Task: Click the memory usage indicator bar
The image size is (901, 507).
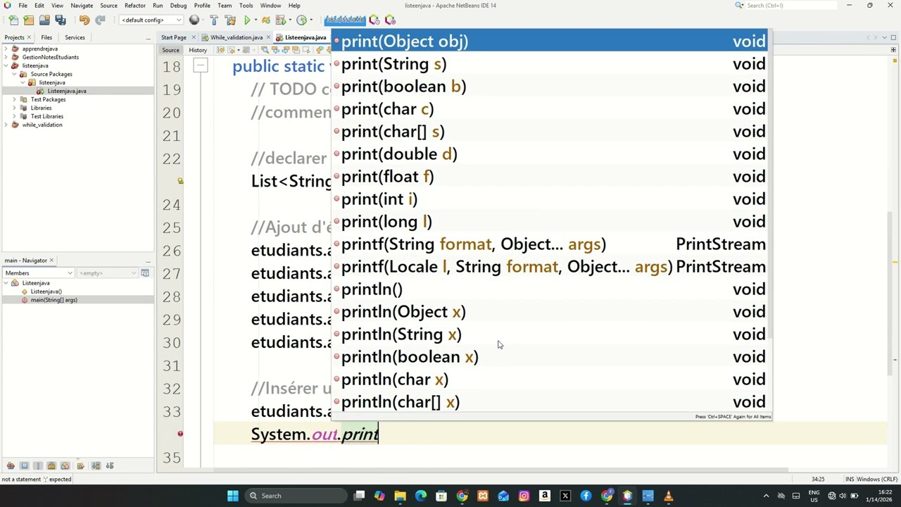Action: [x=345, y=20]
